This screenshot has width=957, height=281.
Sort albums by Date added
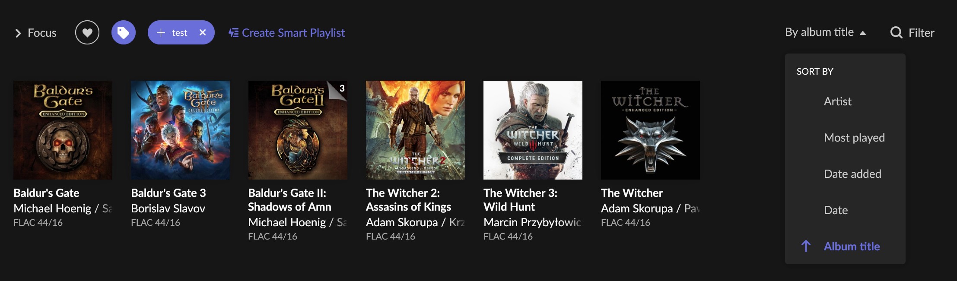pyautogui.click(x=852, y=174)
